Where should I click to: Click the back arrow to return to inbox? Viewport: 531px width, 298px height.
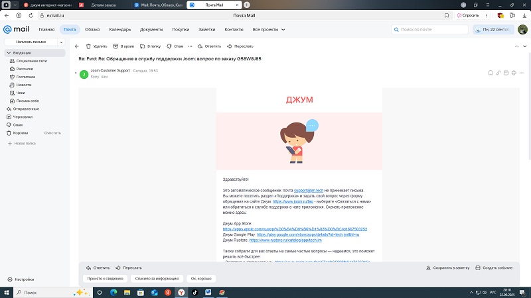pyautogui.click(x=77, y=46)
